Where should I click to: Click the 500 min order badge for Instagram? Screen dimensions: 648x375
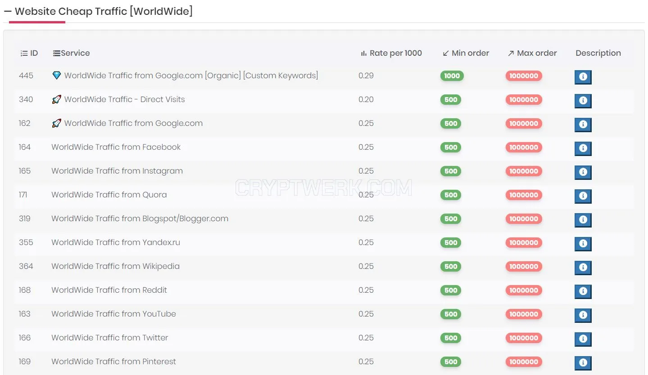pos(451,171)
